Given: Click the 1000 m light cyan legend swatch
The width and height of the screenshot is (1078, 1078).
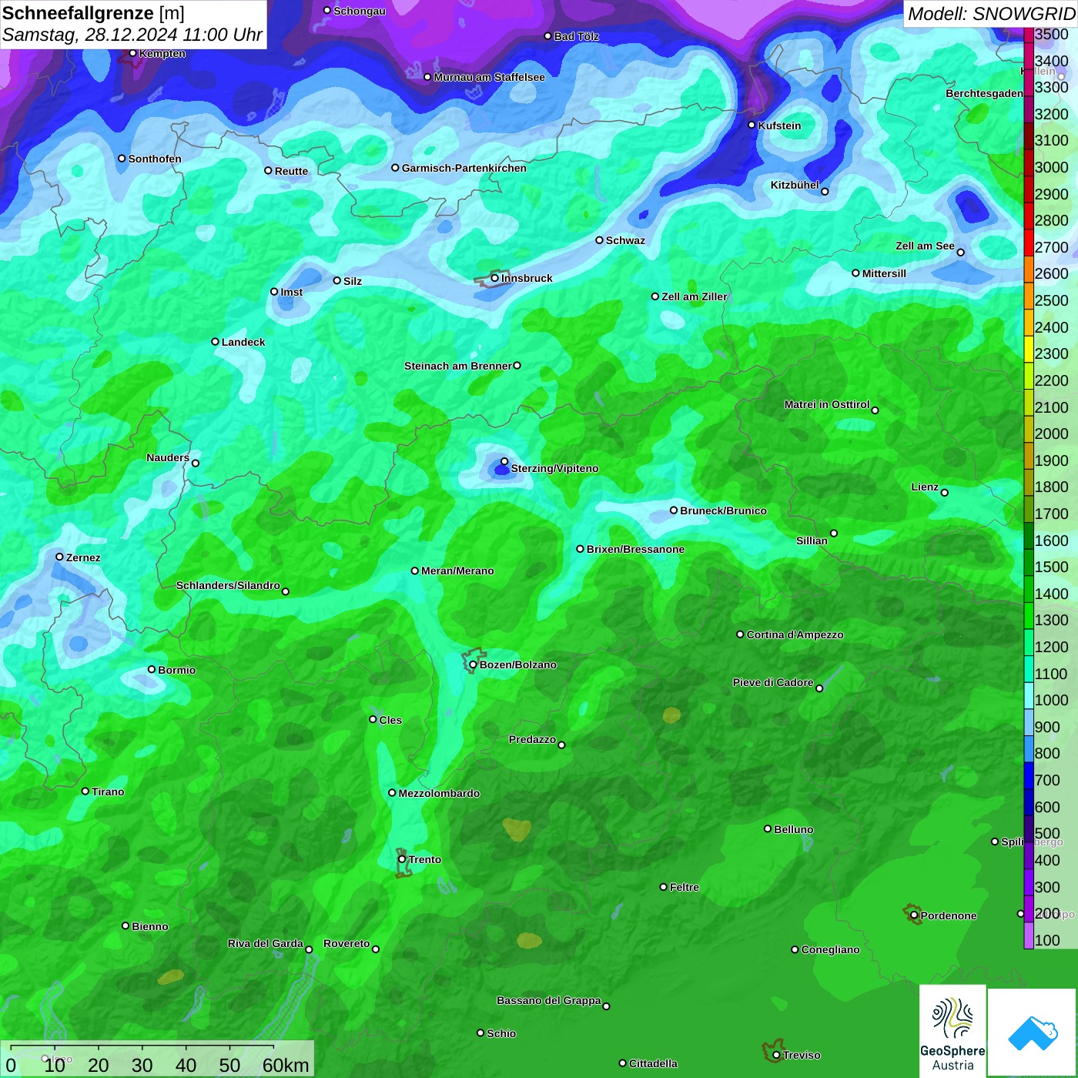Looking at the screenshot, I should [x=1029, y=696].
